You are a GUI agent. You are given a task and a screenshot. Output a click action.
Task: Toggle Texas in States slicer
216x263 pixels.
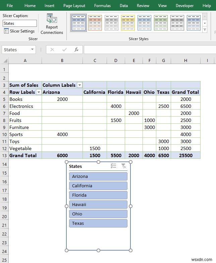(x=98, y=223)
